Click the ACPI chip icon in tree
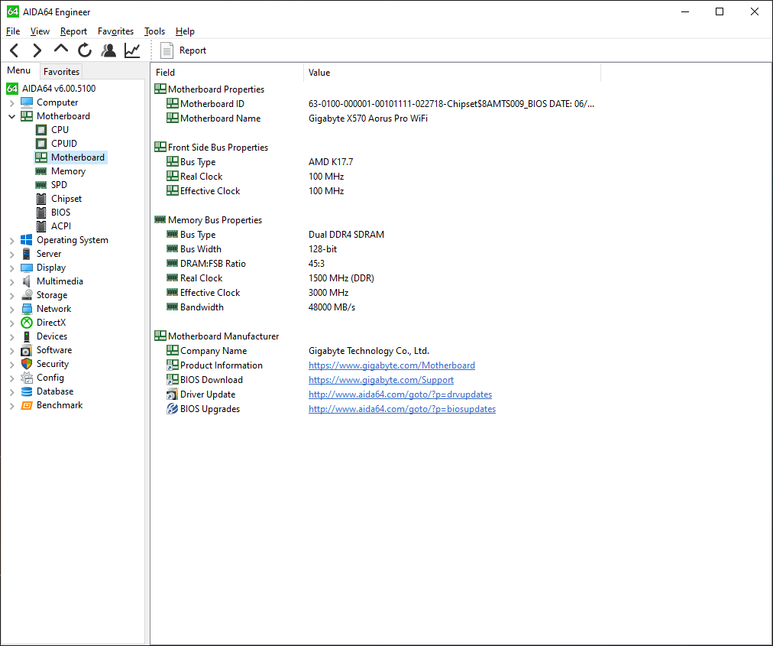The width and height of the screenshot is (773, 646). (41, 226)
